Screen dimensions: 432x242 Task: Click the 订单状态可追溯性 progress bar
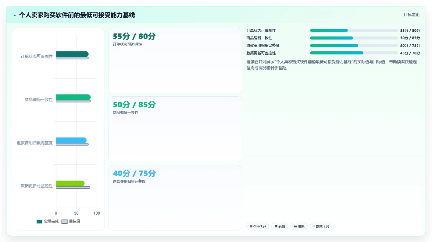pos(354,30)
